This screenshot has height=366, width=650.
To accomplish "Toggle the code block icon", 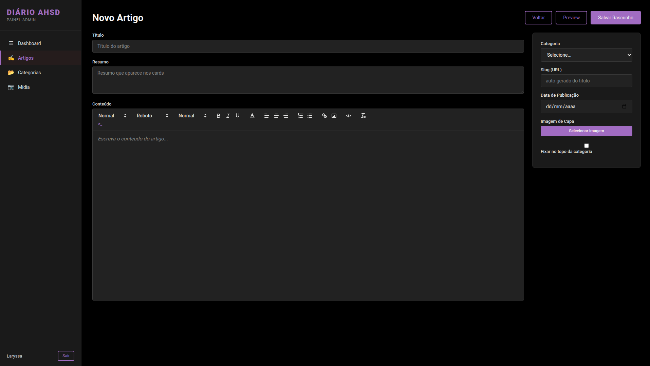I will (x=349, y=116).
